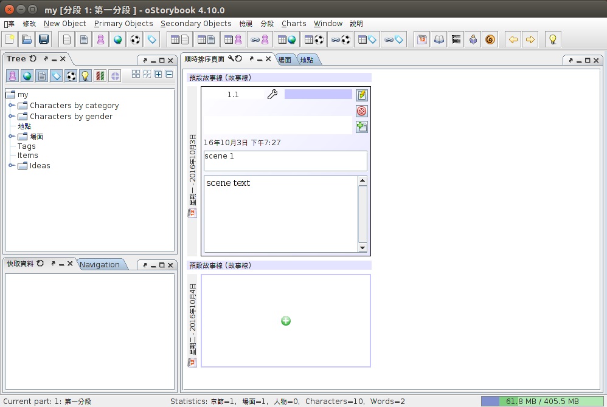Open the Secondary Objects menu

click(x=196, y=24)
